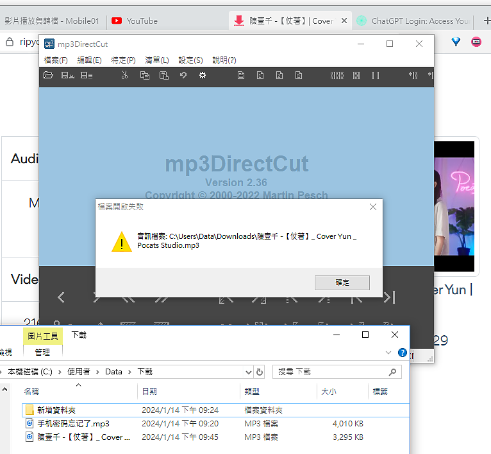
Task: Click the video thumbnail on the webpage
Action: 454,206
